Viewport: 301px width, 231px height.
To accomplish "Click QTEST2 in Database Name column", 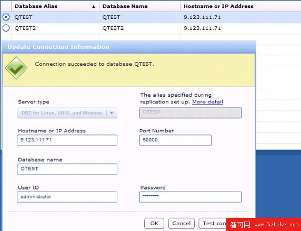I will pyautogui.click(x=113, y=28).
